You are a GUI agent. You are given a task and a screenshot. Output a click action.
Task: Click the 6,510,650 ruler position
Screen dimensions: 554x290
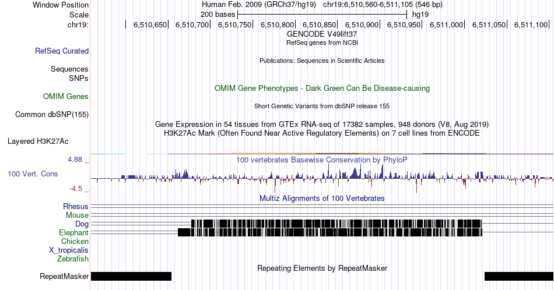pyautogui.click(x=150, y=24)
